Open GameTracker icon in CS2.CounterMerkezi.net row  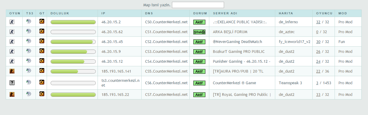point(42,41)
